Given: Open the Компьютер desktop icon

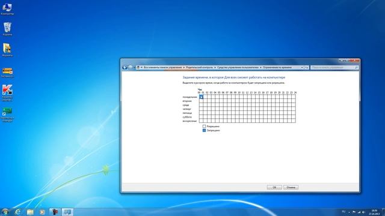Looking at the screenshot, I should pos(7,9).
